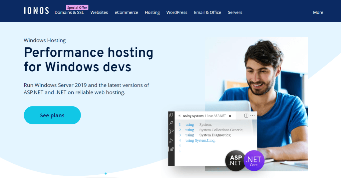Open the Servers menu

coord(235,12)
